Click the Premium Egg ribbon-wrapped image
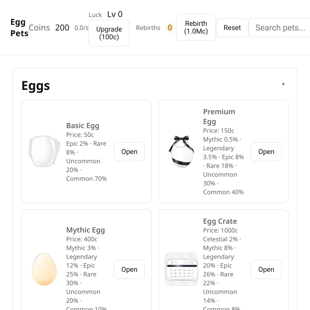The image size is (310, 310). [x=181, y=151]
